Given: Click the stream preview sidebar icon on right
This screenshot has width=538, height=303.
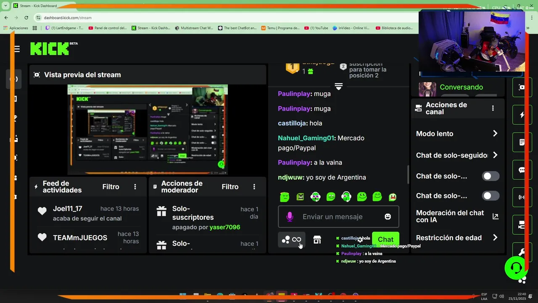Looking at the screenshot, I should pos(522,87).
